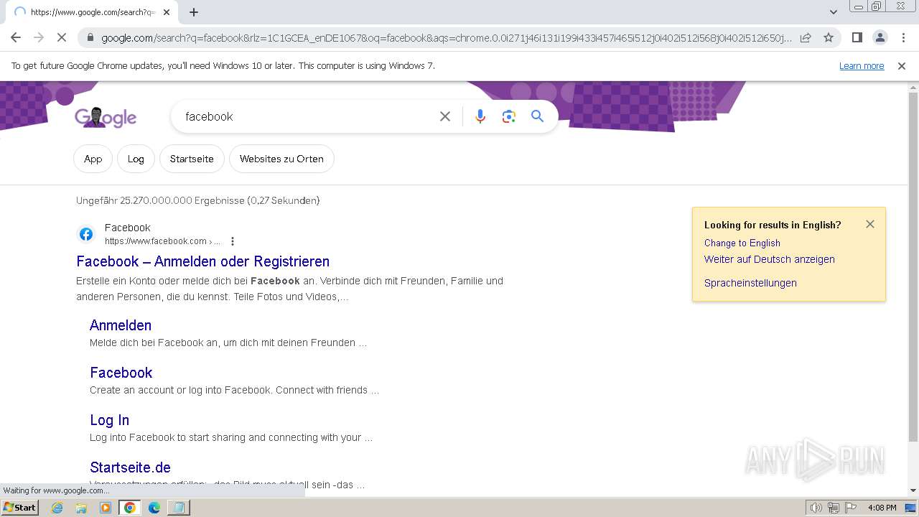Screen dimensions: 919x517
Task: Open the Facebook sitelink
Action: 121,373
